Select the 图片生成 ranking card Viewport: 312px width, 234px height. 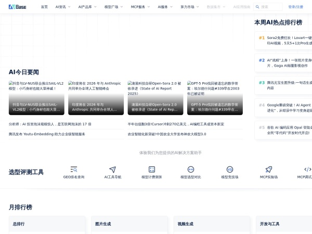tap(129, 225)
